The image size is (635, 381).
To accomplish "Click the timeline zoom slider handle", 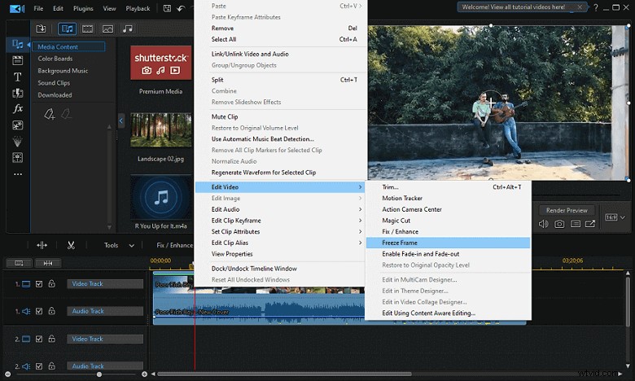I will coord(99,374).
